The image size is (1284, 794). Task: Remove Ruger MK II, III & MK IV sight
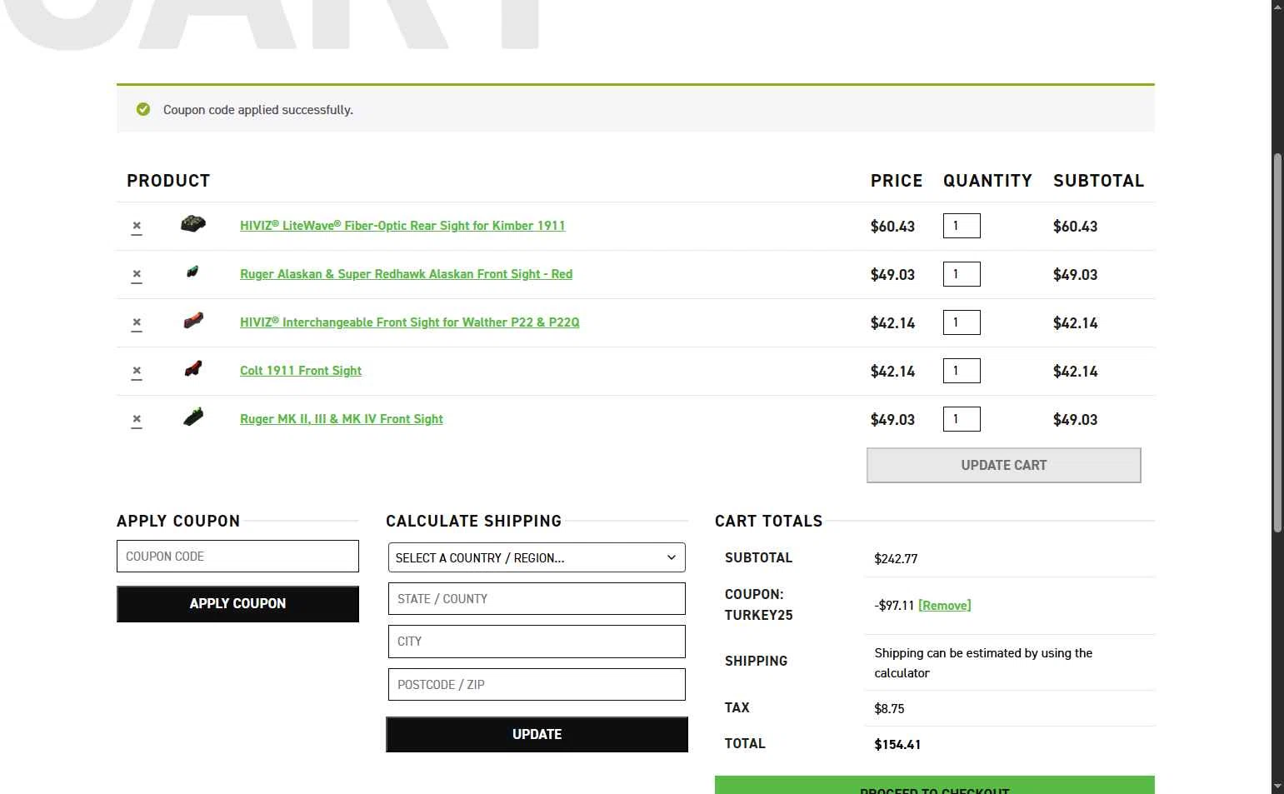[137, 420]
